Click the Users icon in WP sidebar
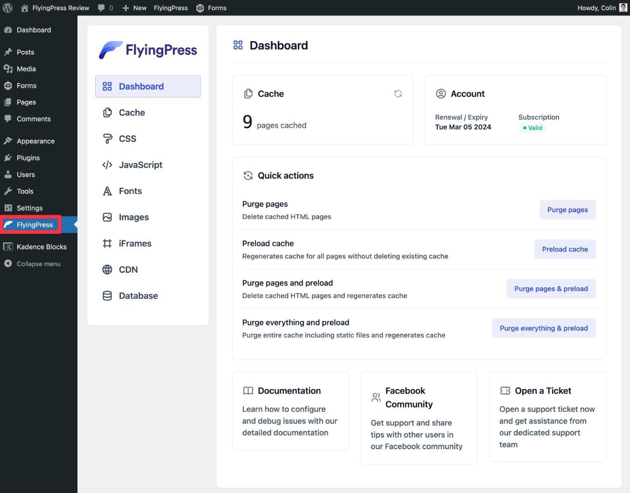Image resolution: width=630 pixels, height=493 pixels. [x=8, y=174]
